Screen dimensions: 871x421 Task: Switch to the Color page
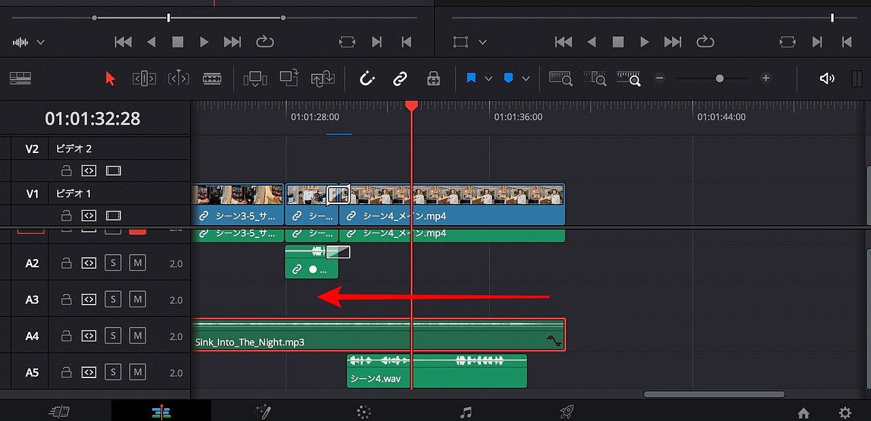pos(364,411)
